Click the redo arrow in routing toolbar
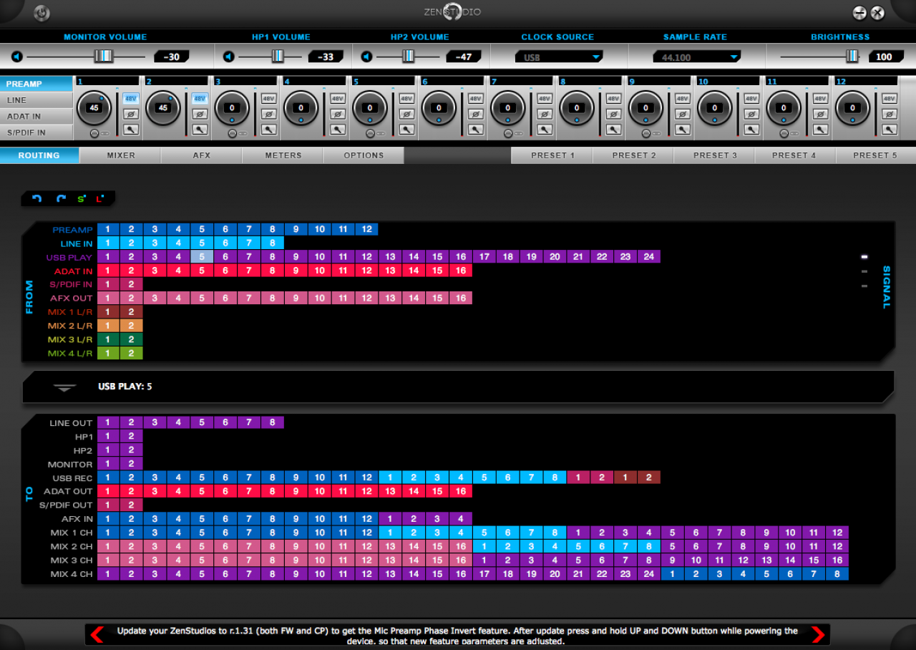The image size is (916, 650). pos(61,198)
